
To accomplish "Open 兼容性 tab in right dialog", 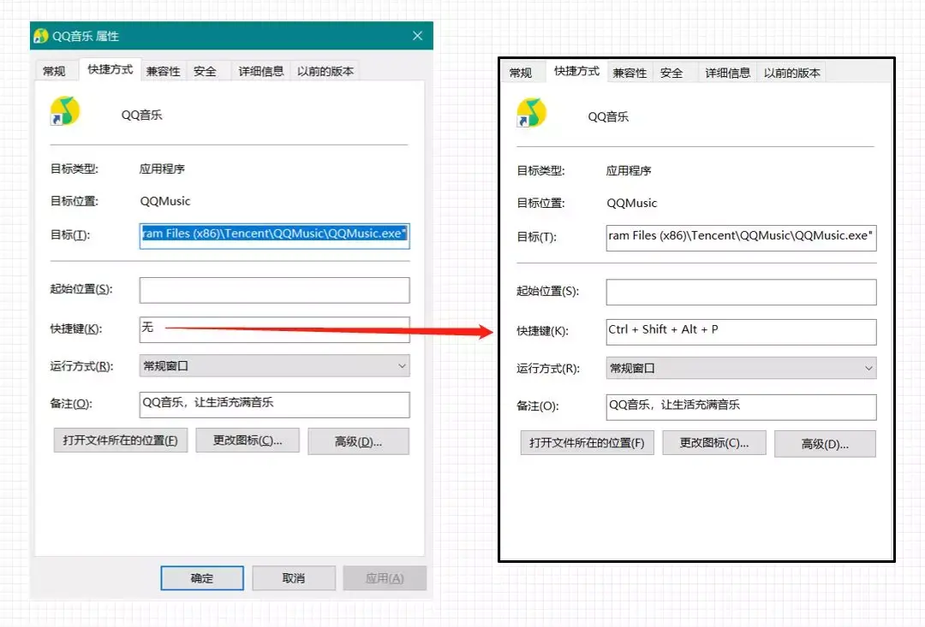I will pos(630,73).
